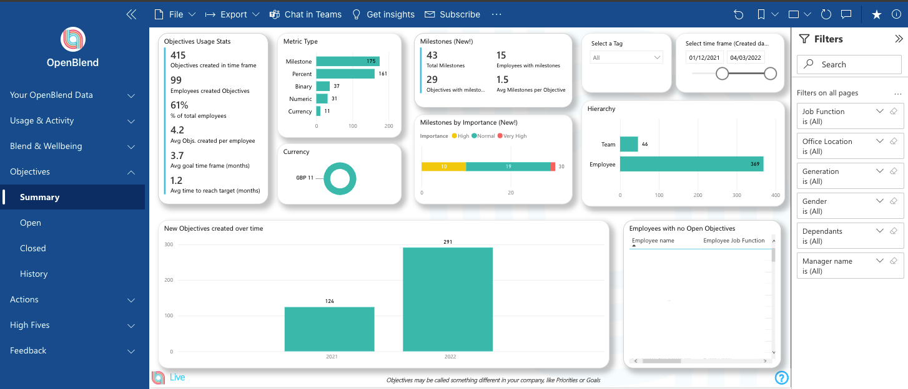
Task: Open the File menu
Action: tap(175, 14)
